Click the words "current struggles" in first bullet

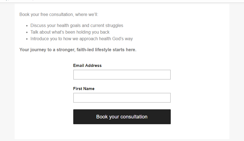point(107,25)
